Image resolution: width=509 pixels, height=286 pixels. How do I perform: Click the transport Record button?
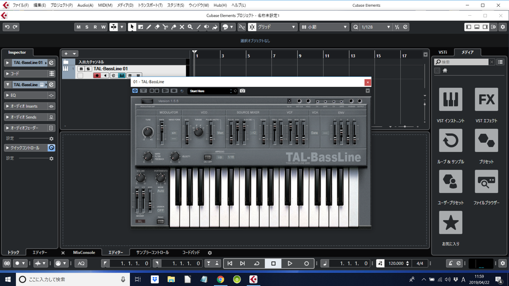point(306,263)
